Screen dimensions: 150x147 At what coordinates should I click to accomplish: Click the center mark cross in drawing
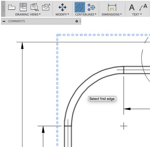point(124,126)
